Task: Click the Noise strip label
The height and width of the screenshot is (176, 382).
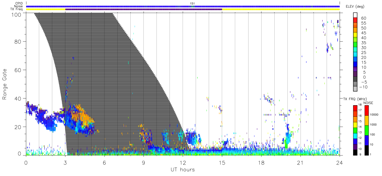Action: pyautogui.click(x=19, y=6)
